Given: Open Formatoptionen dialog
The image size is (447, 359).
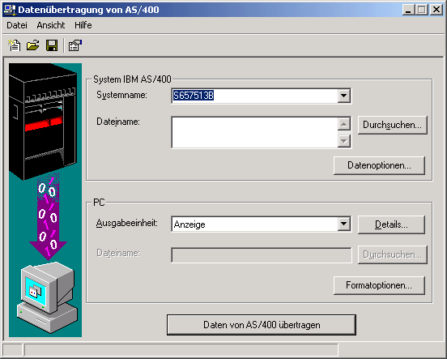Looking at the screenshot, I should tap(379, 285).
